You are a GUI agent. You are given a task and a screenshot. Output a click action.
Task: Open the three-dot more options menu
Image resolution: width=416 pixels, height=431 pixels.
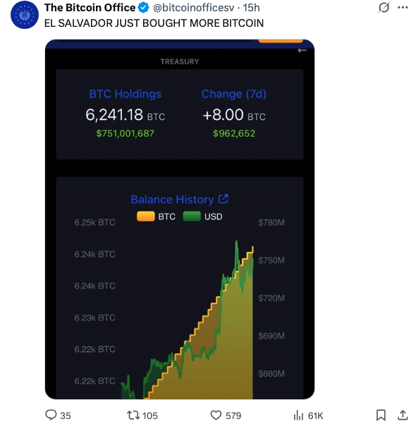click(403, 8)
